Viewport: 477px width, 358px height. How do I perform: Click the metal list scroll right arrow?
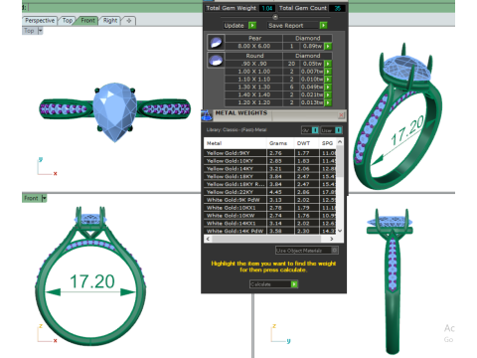[332, 239]
